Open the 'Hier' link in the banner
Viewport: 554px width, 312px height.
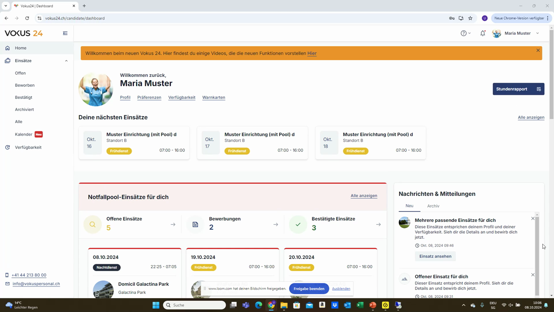312,53
